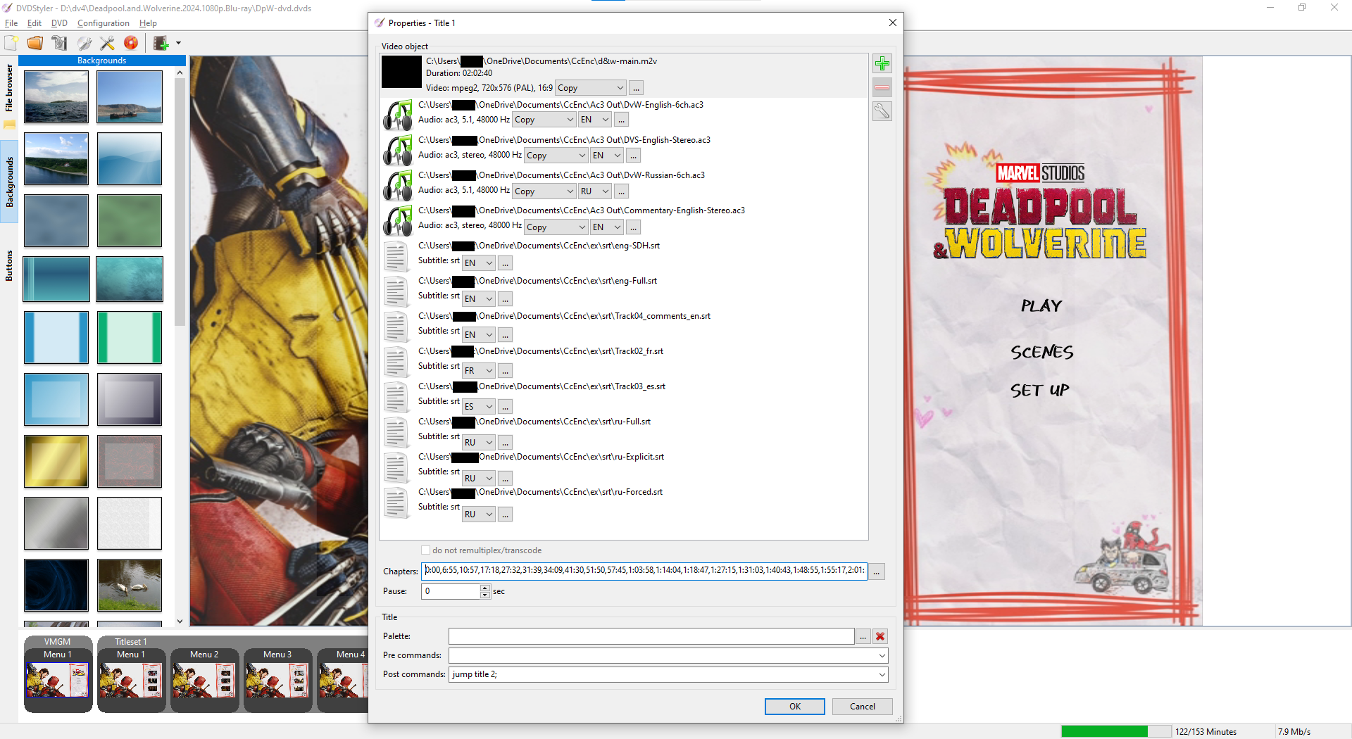Image resolution: width=1352 pixels, height=739 pixels.
Task: Select the DVS-English-Stereo.ac3 audio icon
Action: [398, 150]
